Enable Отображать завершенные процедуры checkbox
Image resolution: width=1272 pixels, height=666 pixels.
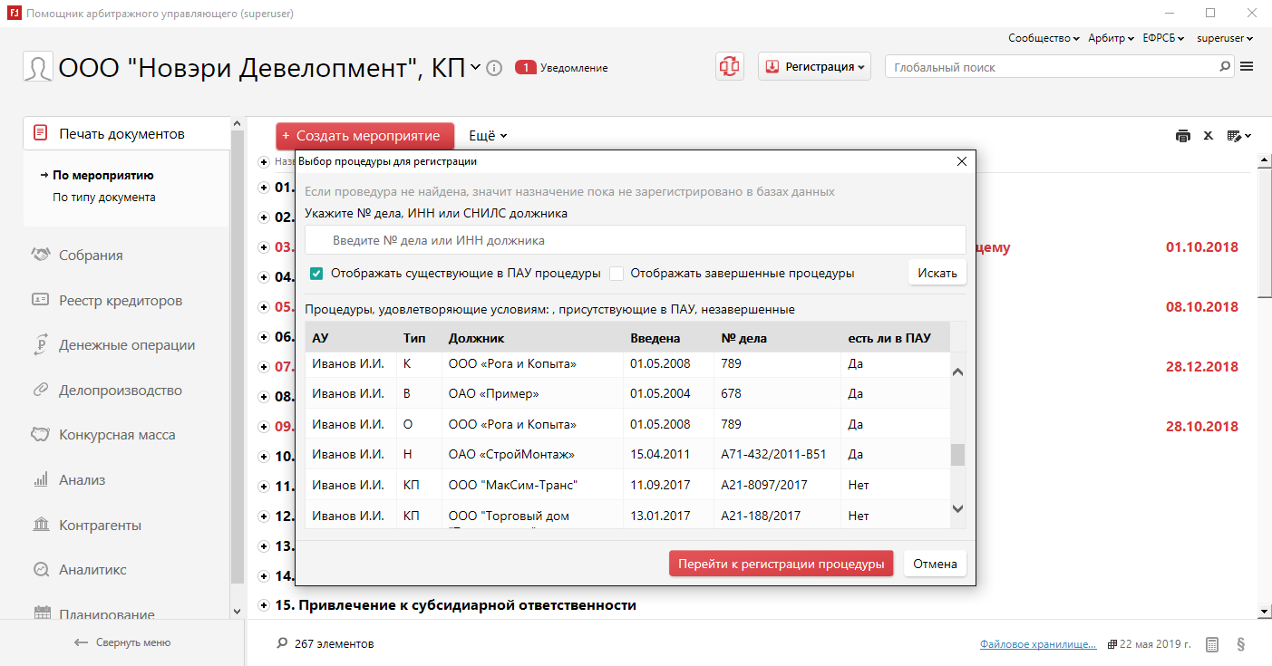(x=617, y=274)
